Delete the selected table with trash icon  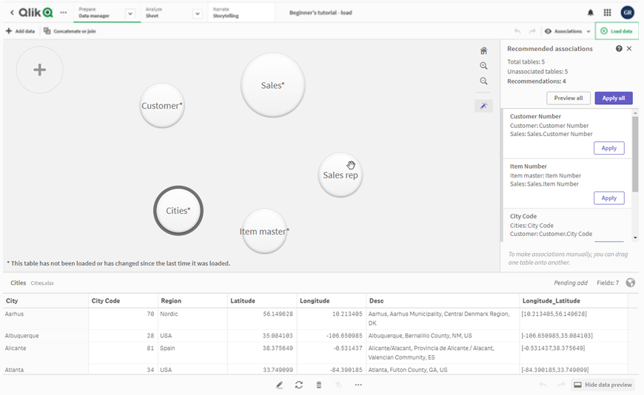319,385
